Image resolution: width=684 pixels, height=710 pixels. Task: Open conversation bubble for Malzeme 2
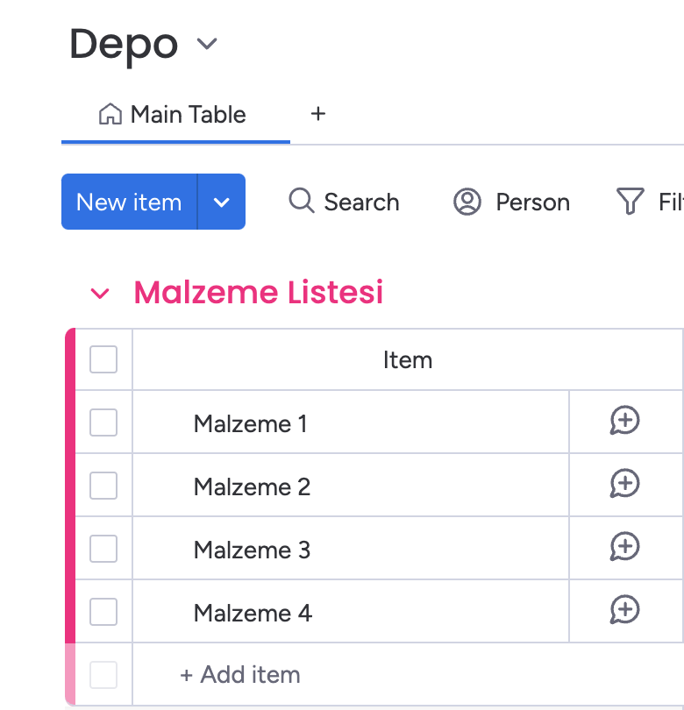[x=624, y=484]
